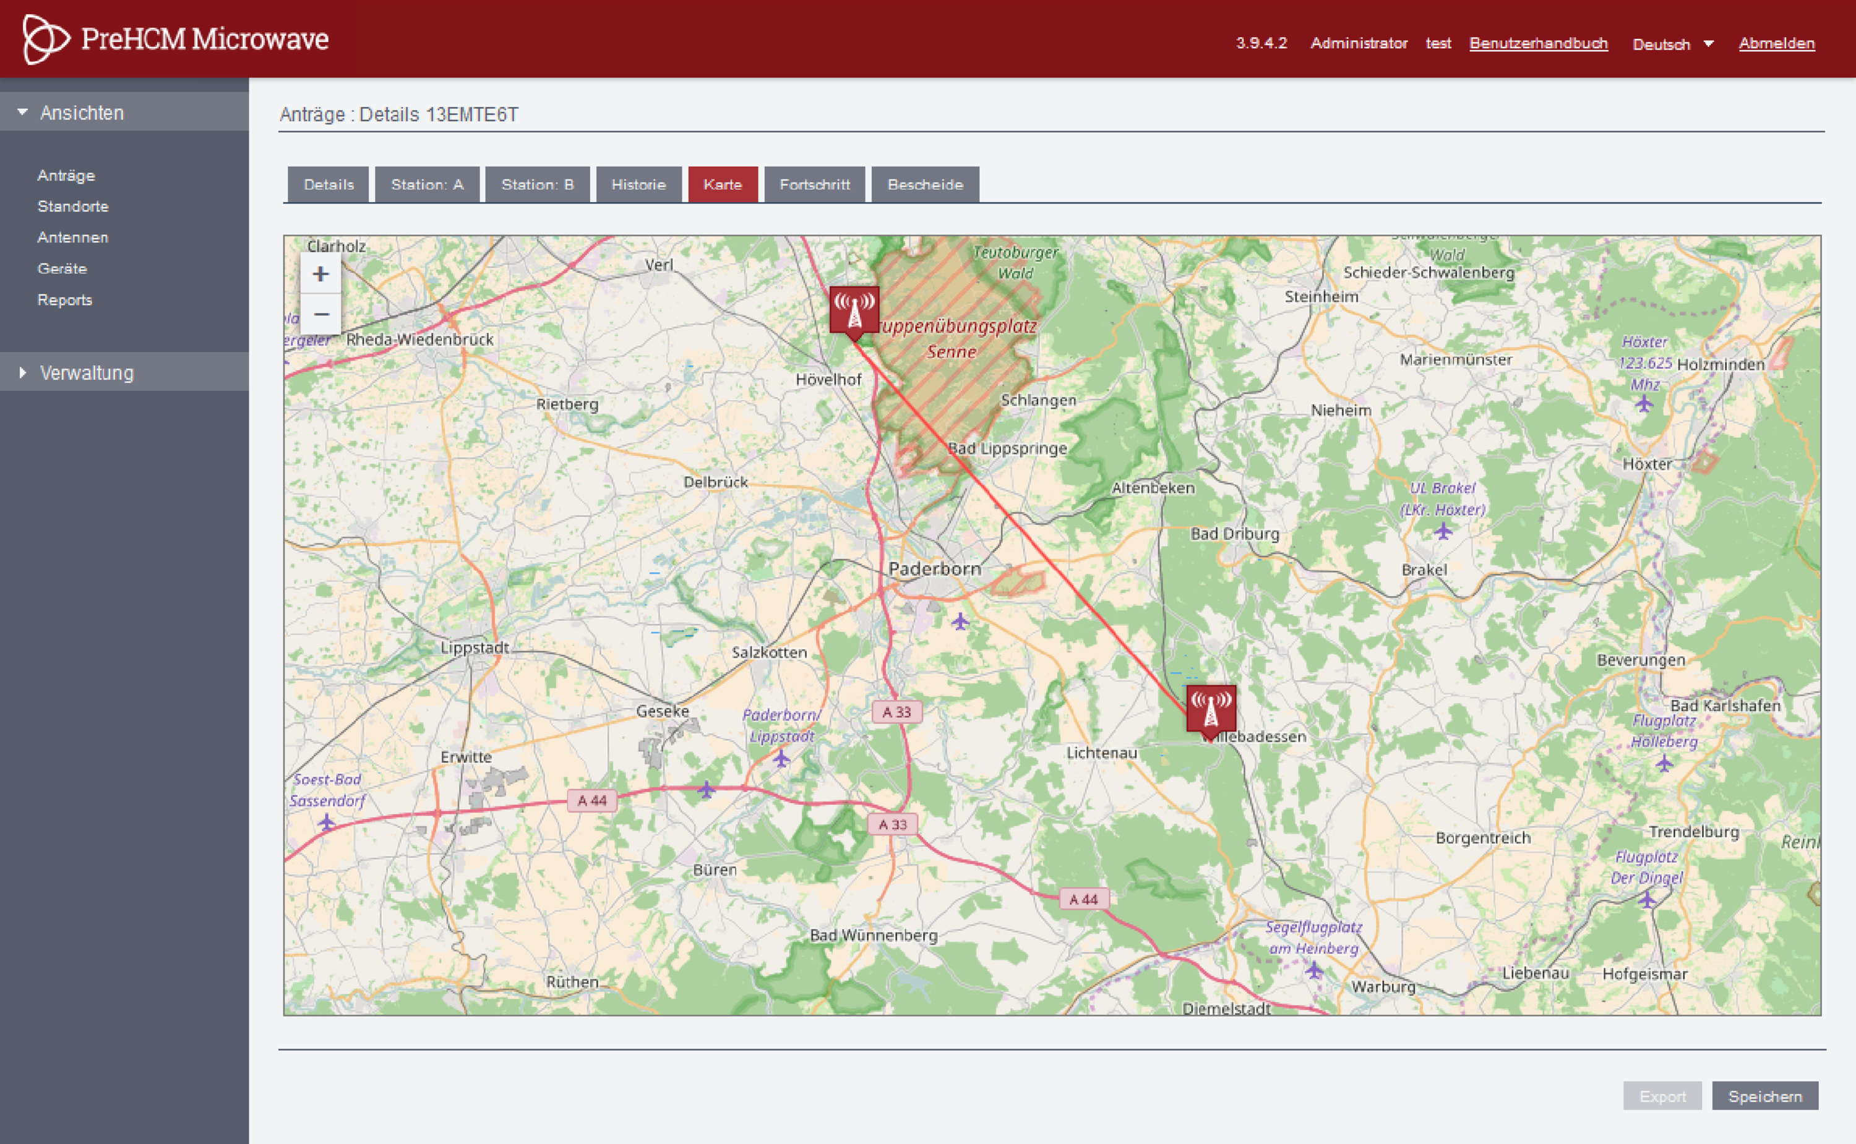1856x1144 pixels.
Task: Zoom in the map with plus button
Action: [321, 274]
